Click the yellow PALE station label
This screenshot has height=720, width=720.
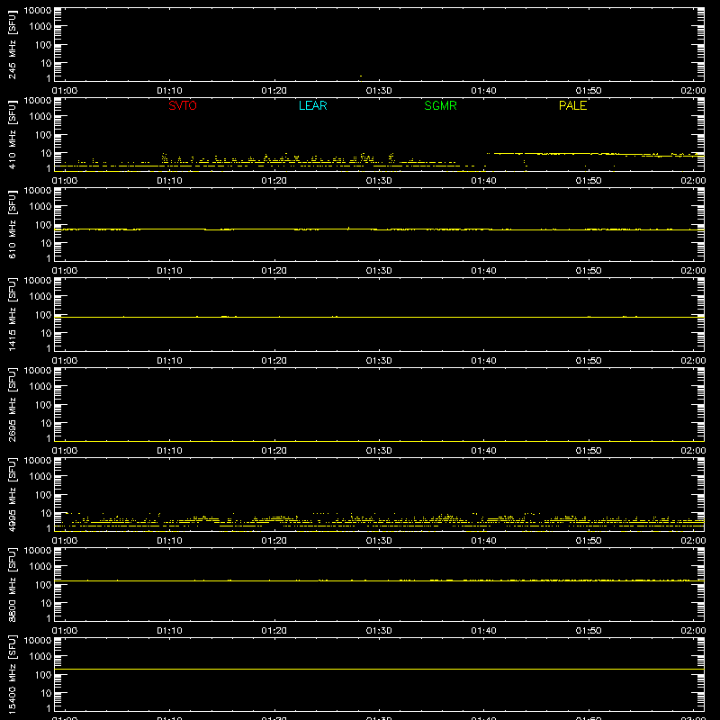pos(572,105)
